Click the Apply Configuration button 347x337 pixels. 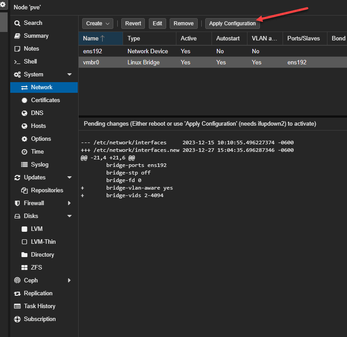coord(232,24)
